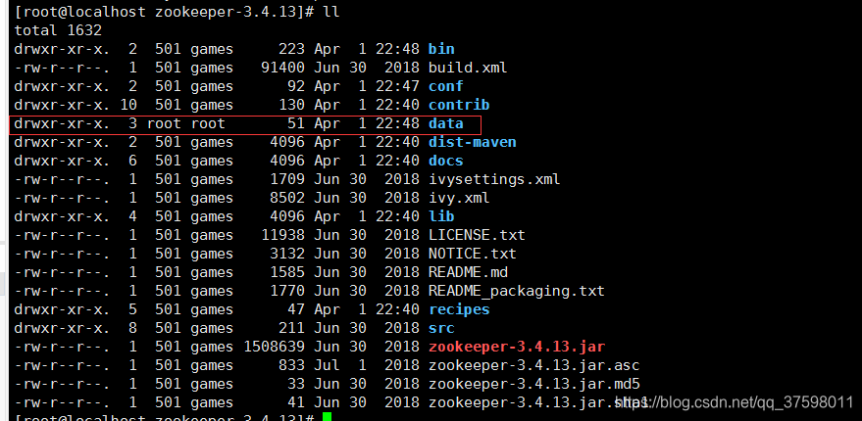862x421 pixels.
Task: Select the red zookeeper-3.4.13.jar file name
Action: pos(516,347)
